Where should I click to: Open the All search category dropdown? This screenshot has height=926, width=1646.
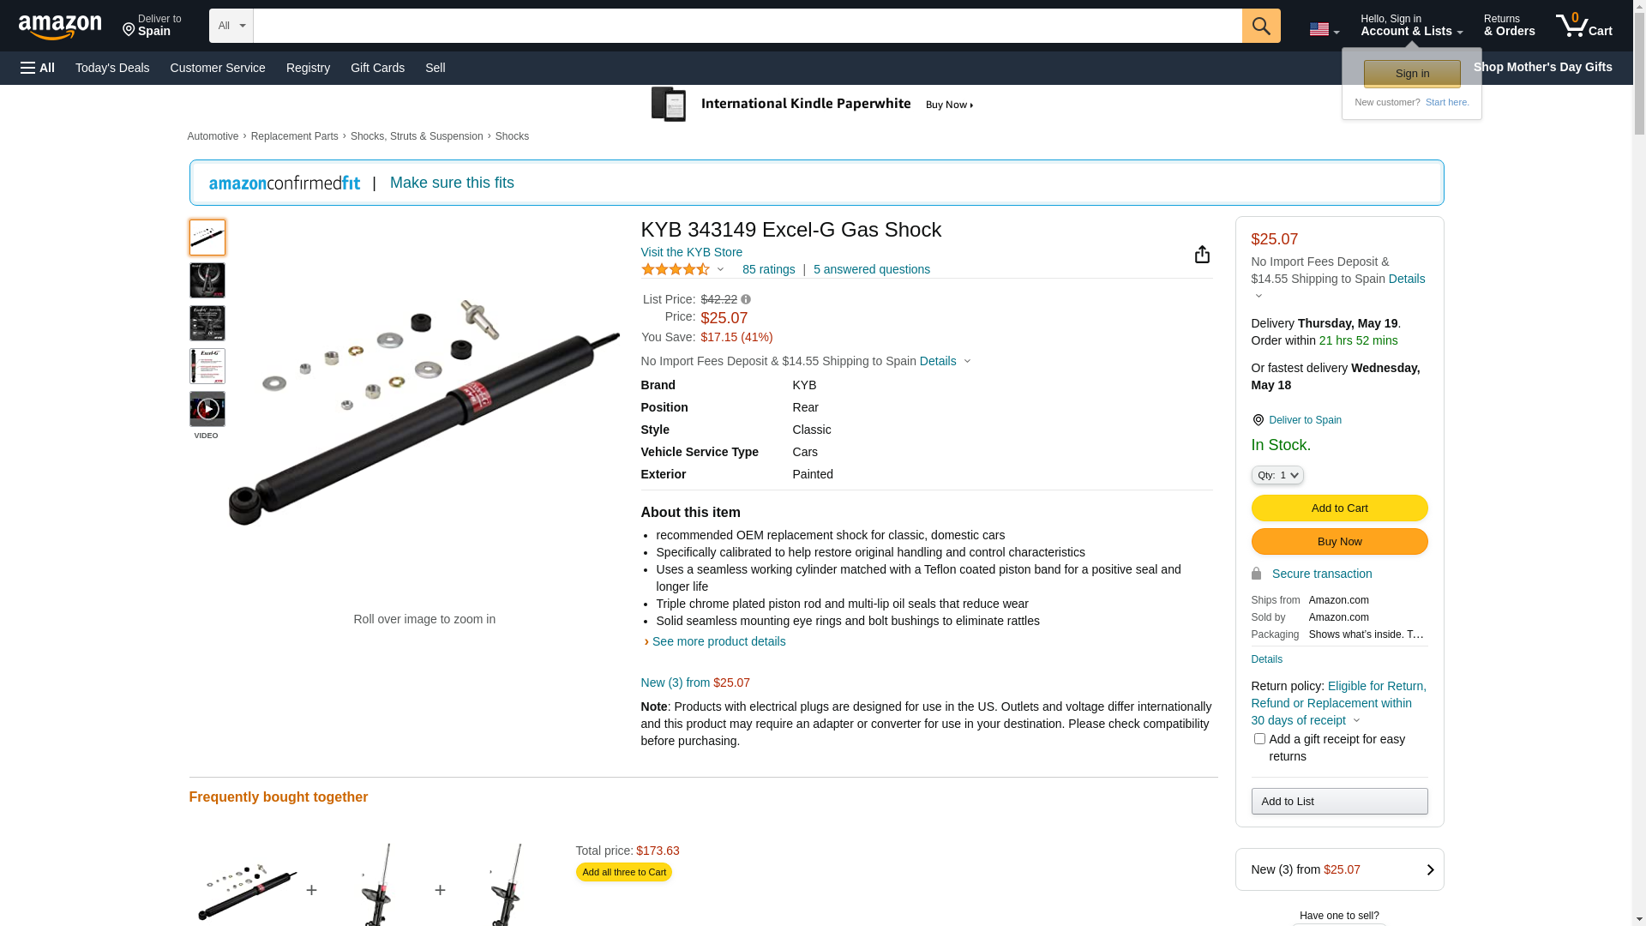tap(231, 26)
